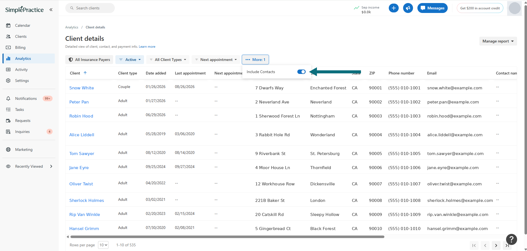Viewport: 527px width, 251px height.
Task: Expand Recently Viewed chevron
Action: pos(51,166)
